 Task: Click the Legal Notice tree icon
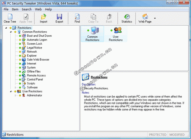24,48
